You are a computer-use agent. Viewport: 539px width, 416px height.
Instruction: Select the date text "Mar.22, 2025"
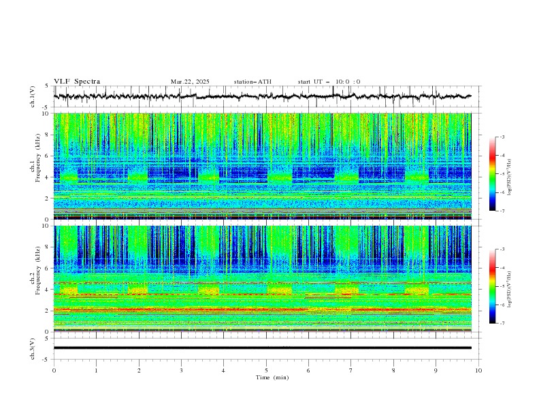click(x=190, y=82)
